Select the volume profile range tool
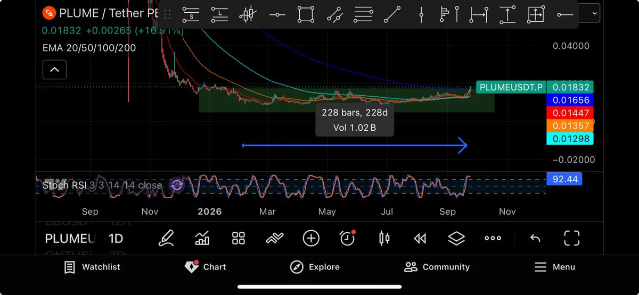The width and height of the screenshot is (639, 295). click(x=450, y=15)
